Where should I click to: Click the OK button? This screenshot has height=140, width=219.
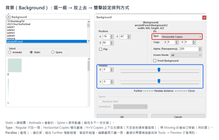tap(122, 116)
